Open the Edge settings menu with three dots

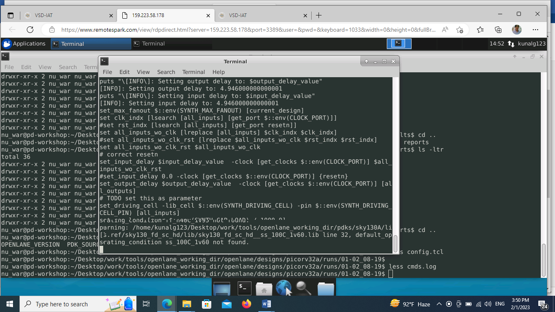[x=536, y=30]
